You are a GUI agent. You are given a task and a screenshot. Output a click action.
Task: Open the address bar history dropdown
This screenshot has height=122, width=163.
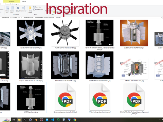click(162, 18)
